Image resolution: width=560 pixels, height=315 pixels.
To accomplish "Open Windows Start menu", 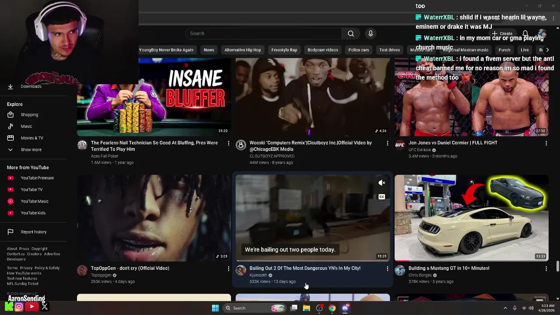I will [x=215, y=308].
